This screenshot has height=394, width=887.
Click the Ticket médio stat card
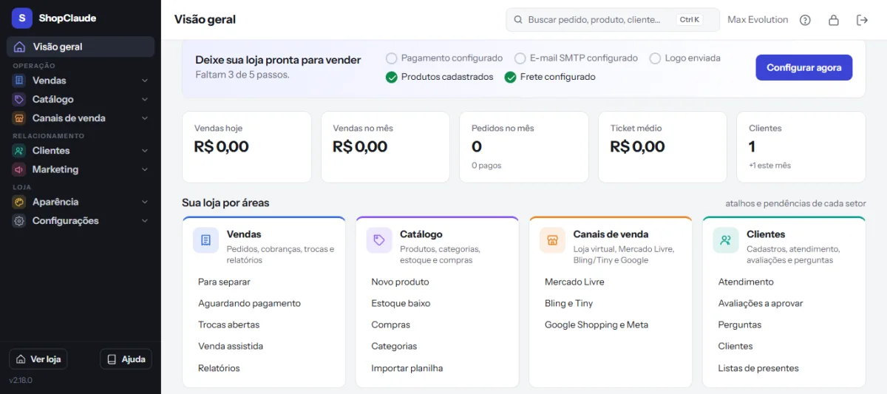point(662,147)
